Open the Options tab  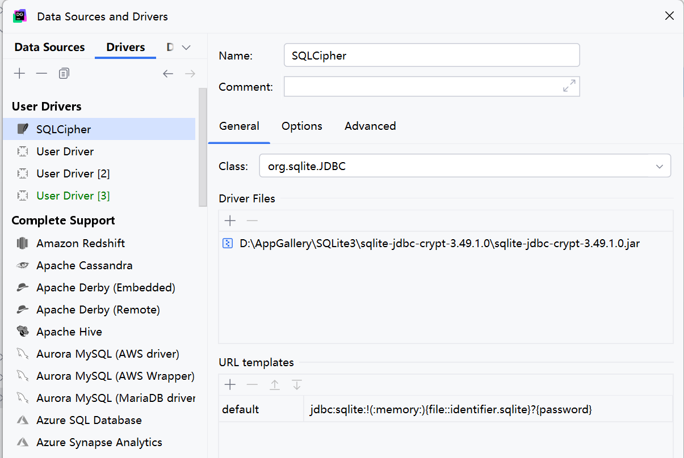(x=302, y=126)
